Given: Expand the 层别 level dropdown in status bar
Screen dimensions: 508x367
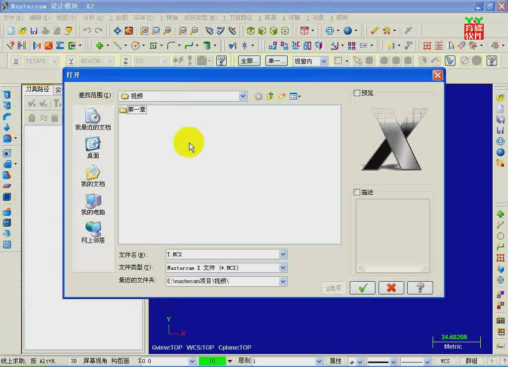Looking at the screenshot, I should coord(319,361).
